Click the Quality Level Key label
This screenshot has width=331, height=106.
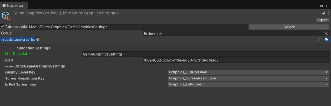pos(20,72)
